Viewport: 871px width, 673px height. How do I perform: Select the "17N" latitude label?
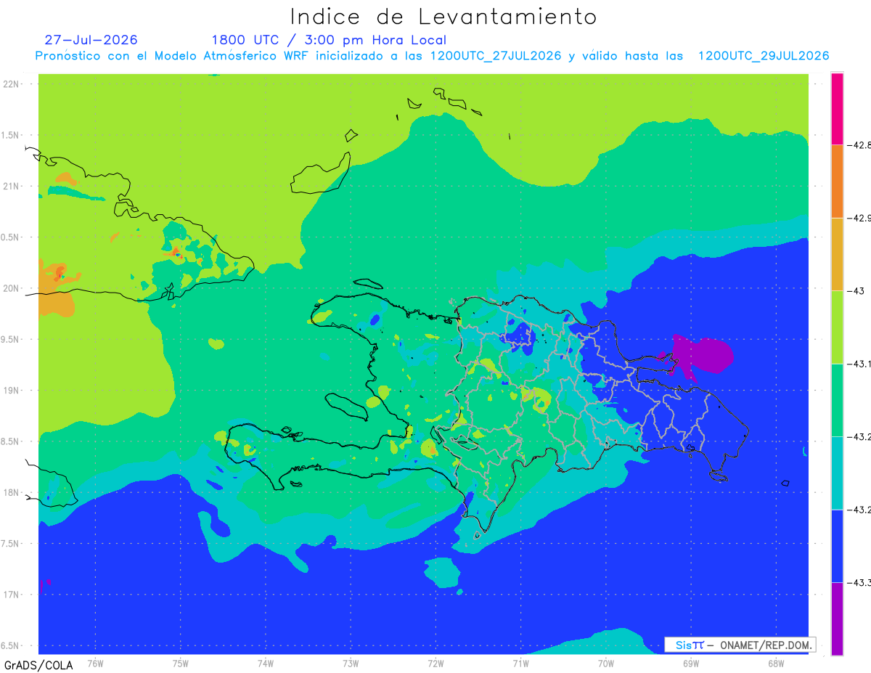[12, 595]
